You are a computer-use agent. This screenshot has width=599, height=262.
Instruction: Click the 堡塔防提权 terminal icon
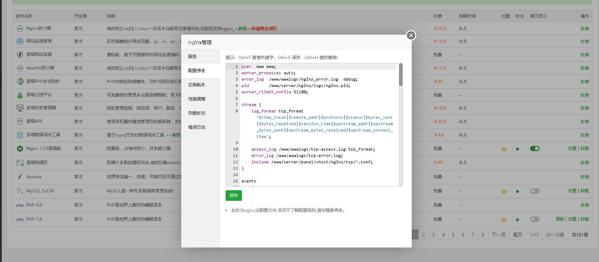click(x=20, y=163)
